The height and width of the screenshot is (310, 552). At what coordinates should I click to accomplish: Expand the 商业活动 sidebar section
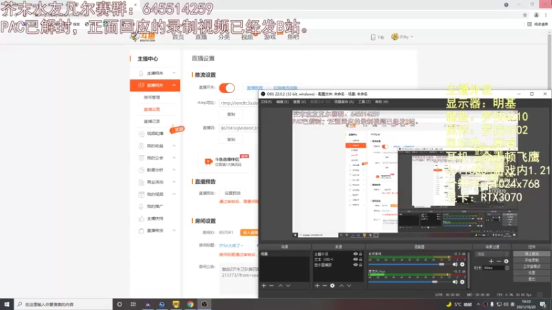coord(174,182)
